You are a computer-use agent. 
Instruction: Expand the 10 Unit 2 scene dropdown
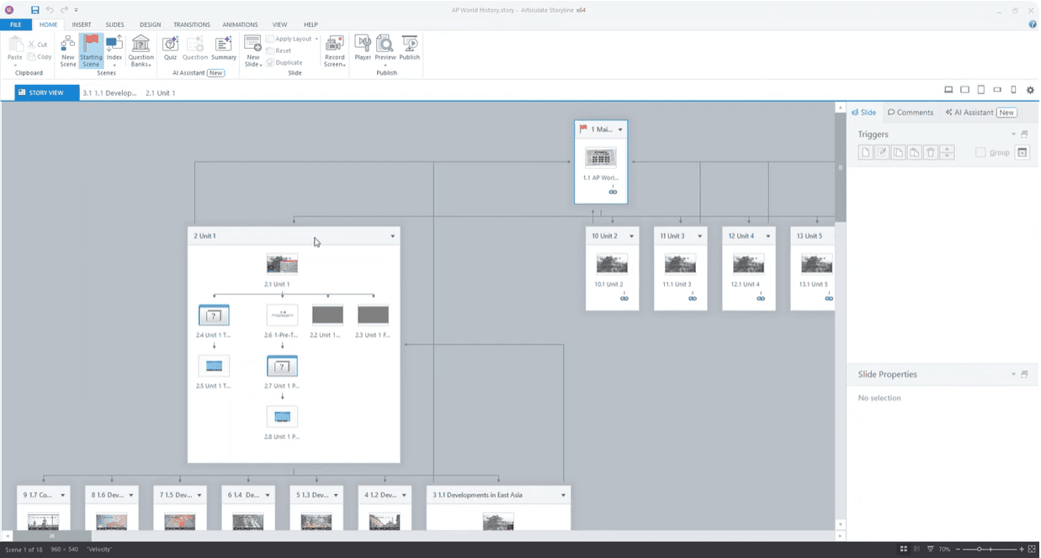click(631, 236)
